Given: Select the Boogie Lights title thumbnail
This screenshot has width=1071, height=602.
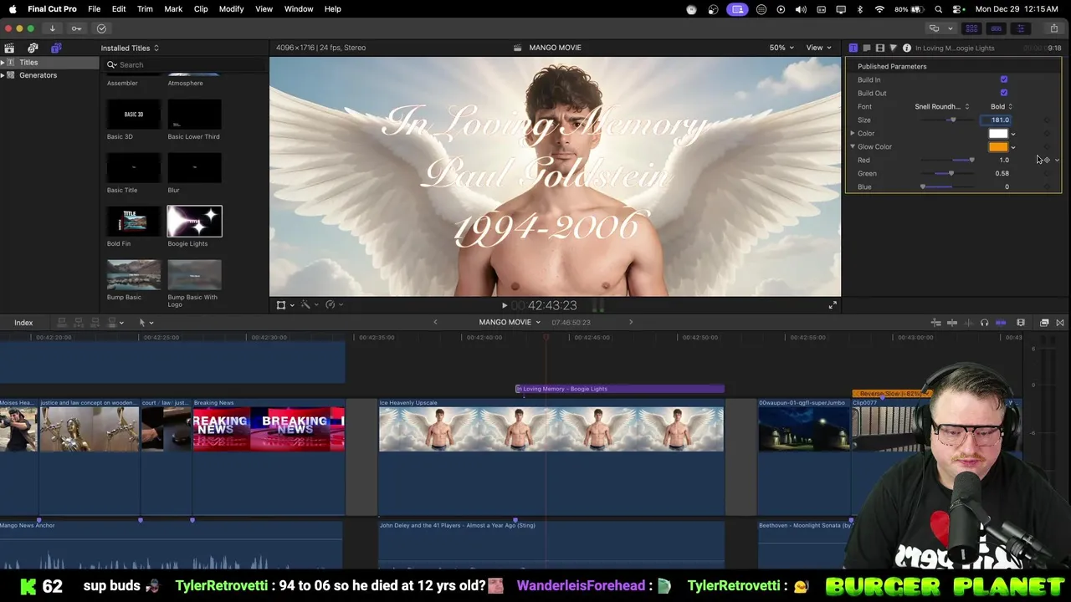Looking at the screenshot, I should 194,222.
